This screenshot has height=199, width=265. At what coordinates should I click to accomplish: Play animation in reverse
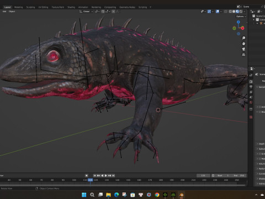[x=102, y=175]
